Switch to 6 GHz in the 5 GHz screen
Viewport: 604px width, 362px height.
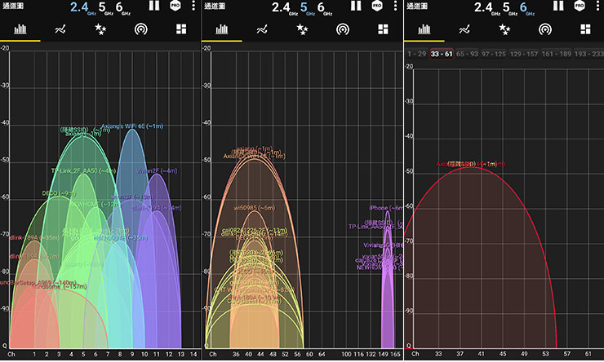point(325,7)
